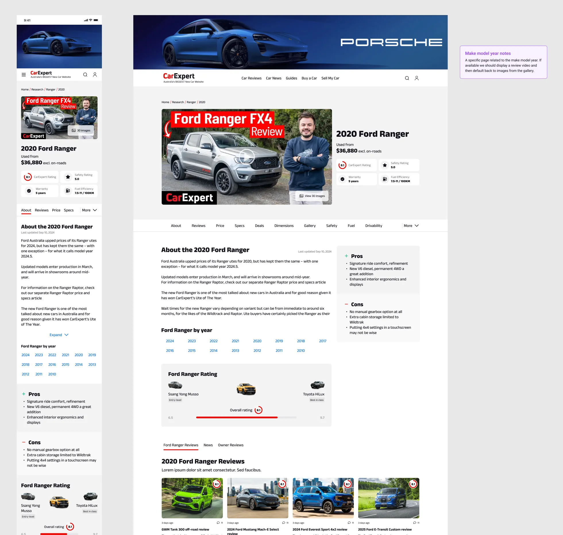This screenshot has width=563, height=535.
Task: Click the comment icon on GWM Tank 300 card
Action: click(x=218, y=523)
